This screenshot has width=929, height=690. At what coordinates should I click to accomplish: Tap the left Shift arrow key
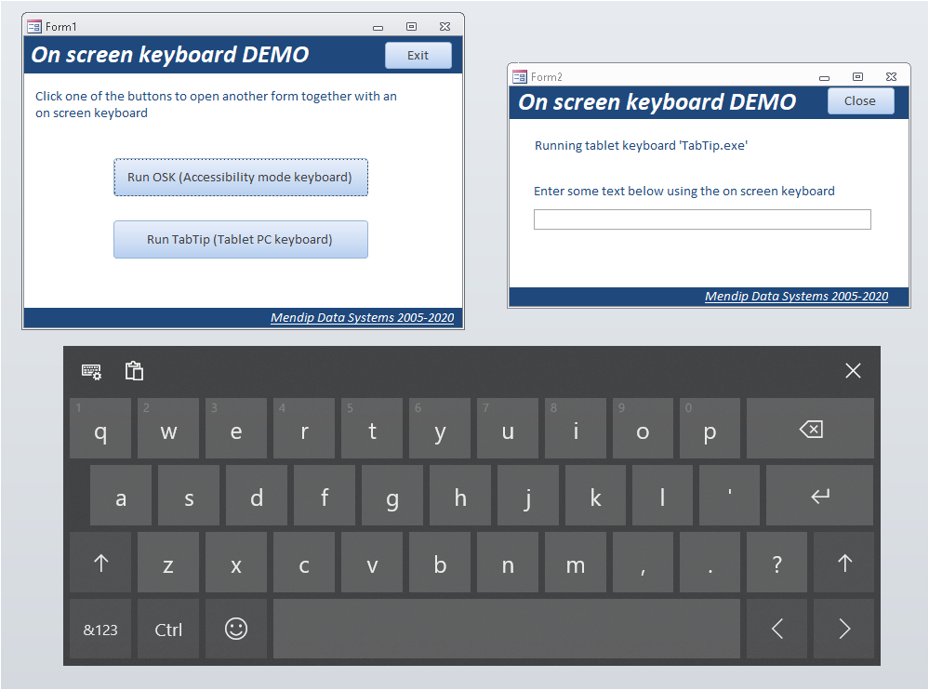(x=100, y=562)
